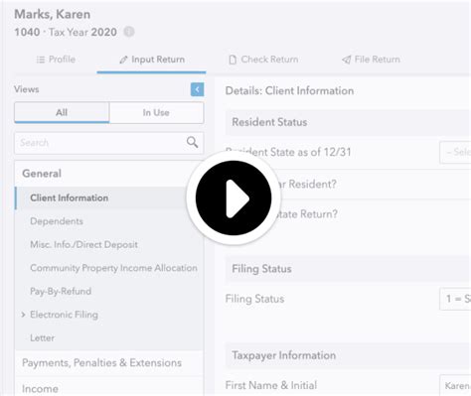Click the paper plane icon on File Return
Screen dimensions: 471x396
point(346,60)
